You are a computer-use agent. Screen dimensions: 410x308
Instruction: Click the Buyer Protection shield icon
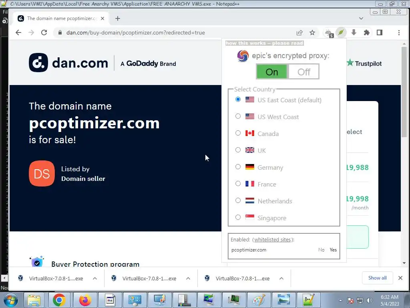tap(36, 261)
